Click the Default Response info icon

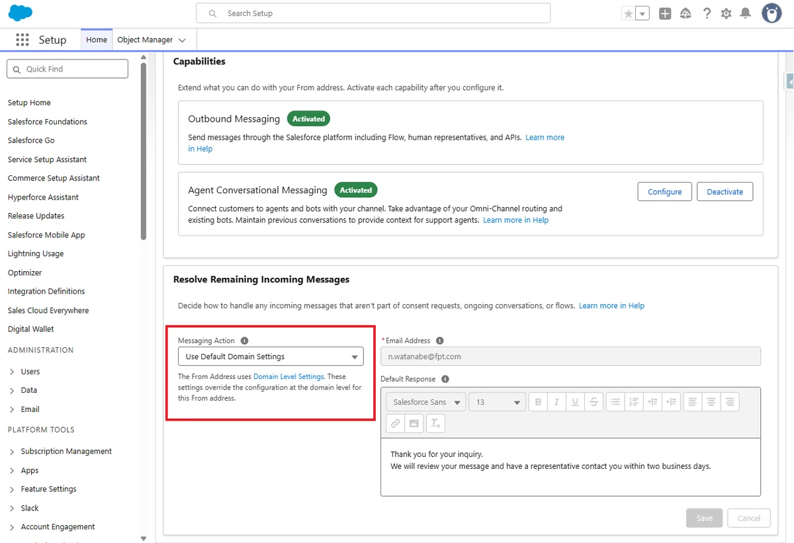coord(445,379)
